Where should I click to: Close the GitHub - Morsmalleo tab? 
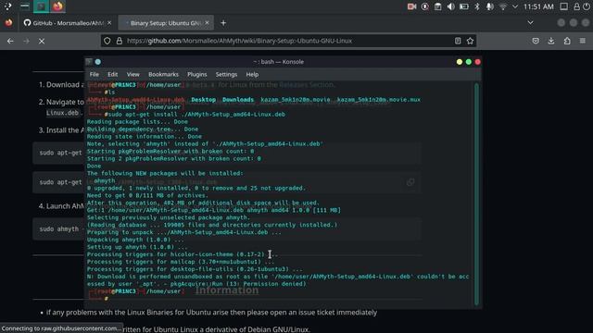109,22
